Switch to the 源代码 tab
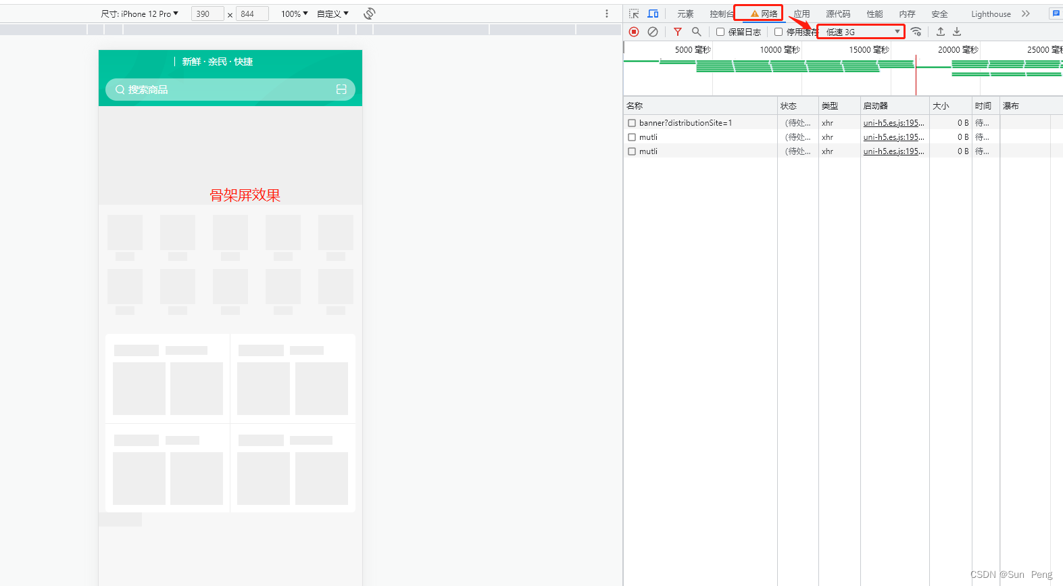Viewport: 1063px width, 586px height. [x=838, y=14]
